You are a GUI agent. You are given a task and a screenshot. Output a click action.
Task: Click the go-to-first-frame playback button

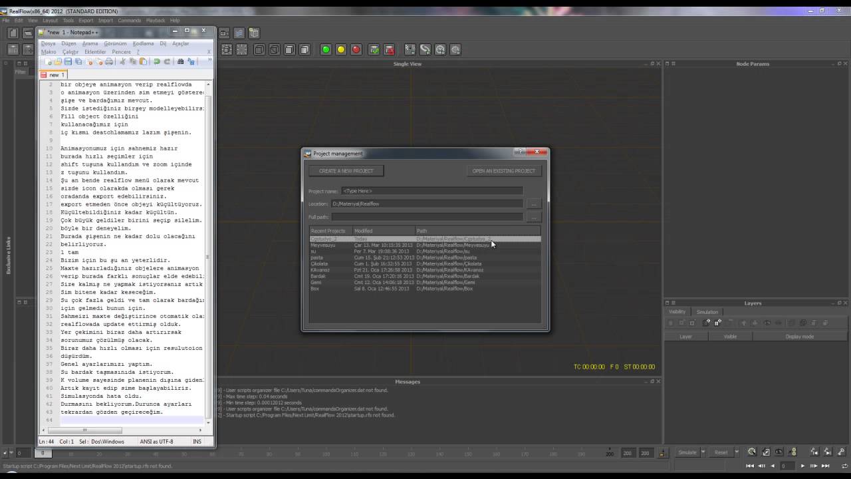point(751,466)
